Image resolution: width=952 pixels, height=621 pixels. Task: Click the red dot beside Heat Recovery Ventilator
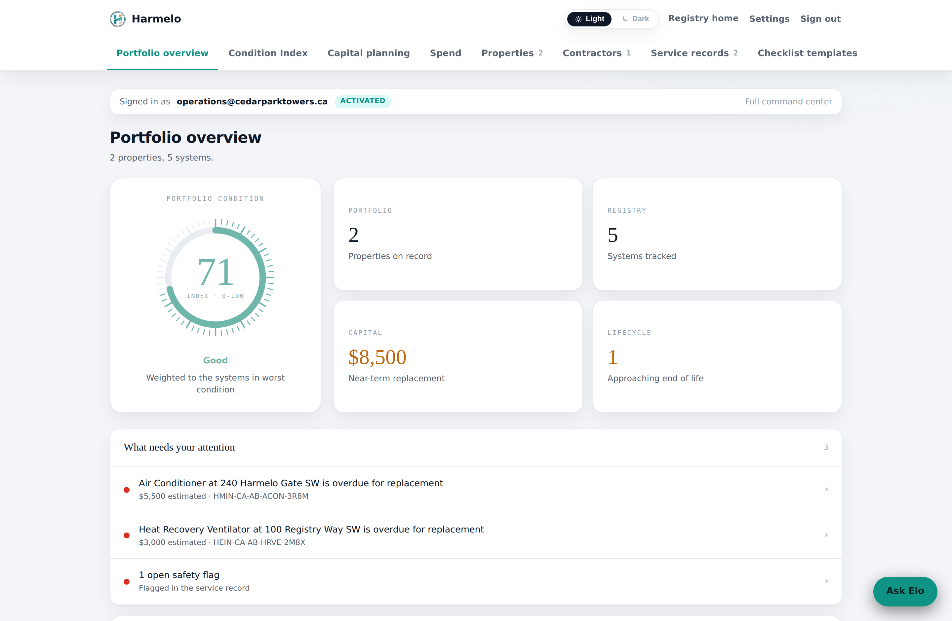pos(126,535)
